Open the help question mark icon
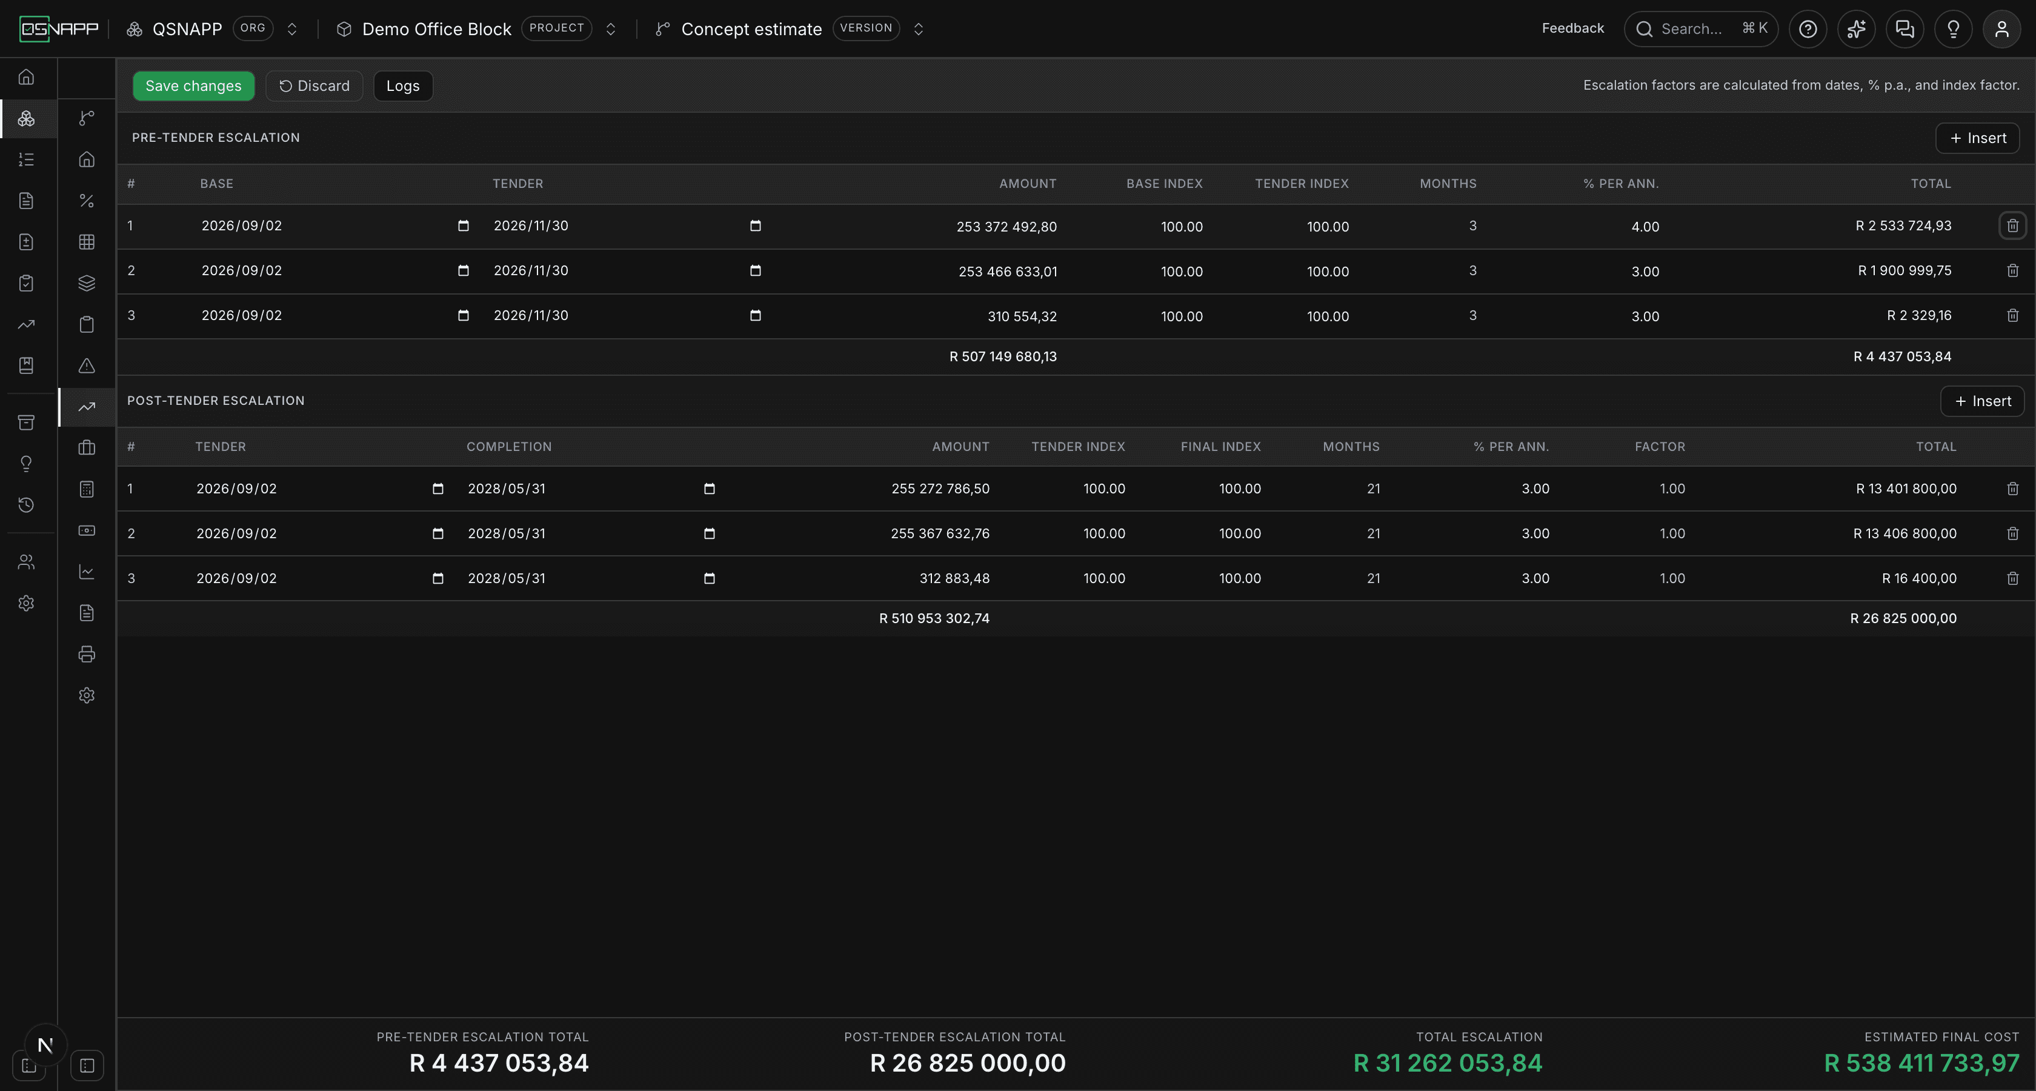This screenshot has height=1091, width=2036. point(1808,29)
